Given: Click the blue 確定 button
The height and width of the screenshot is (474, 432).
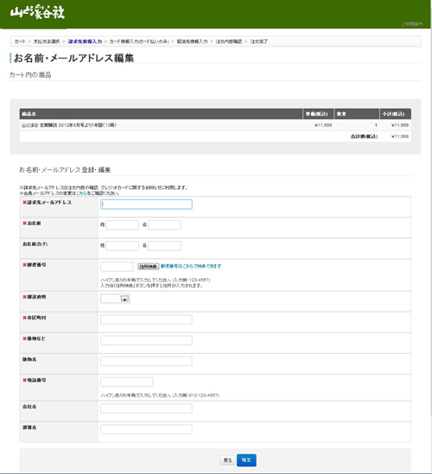Looking at the screenshot, I should 246,460.
